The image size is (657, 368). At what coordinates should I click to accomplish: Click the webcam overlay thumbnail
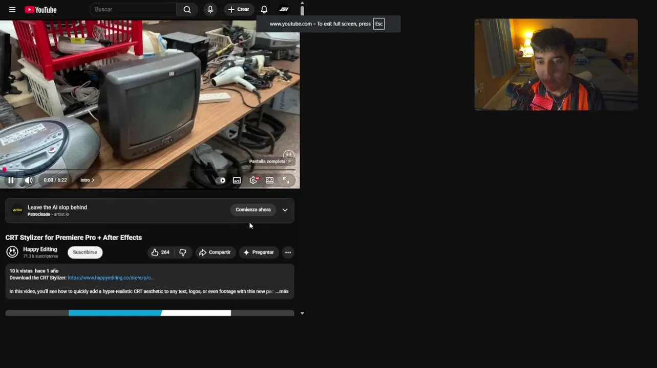[x=556, y=64]
